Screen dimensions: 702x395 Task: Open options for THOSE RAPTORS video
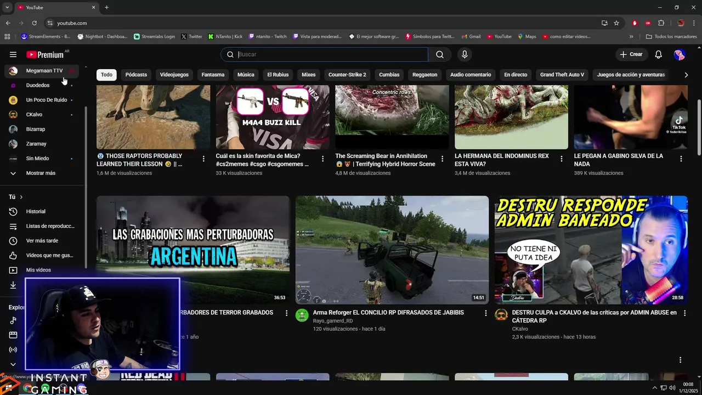(x=203, y=159)
